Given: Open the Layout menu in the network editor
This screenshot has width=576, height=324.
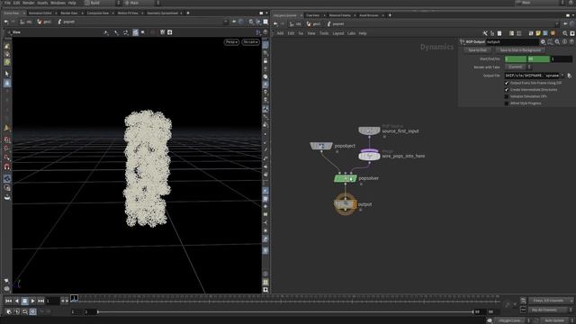Looking at the screenshot, I should point(338,33).
